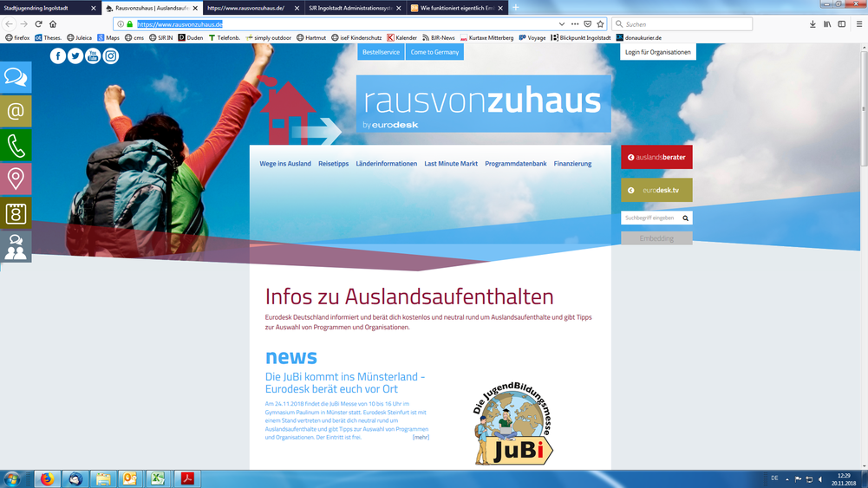This screenshot has height=488, width=868.
Task: Click the Facebook social icon
Action: point(58,56)
